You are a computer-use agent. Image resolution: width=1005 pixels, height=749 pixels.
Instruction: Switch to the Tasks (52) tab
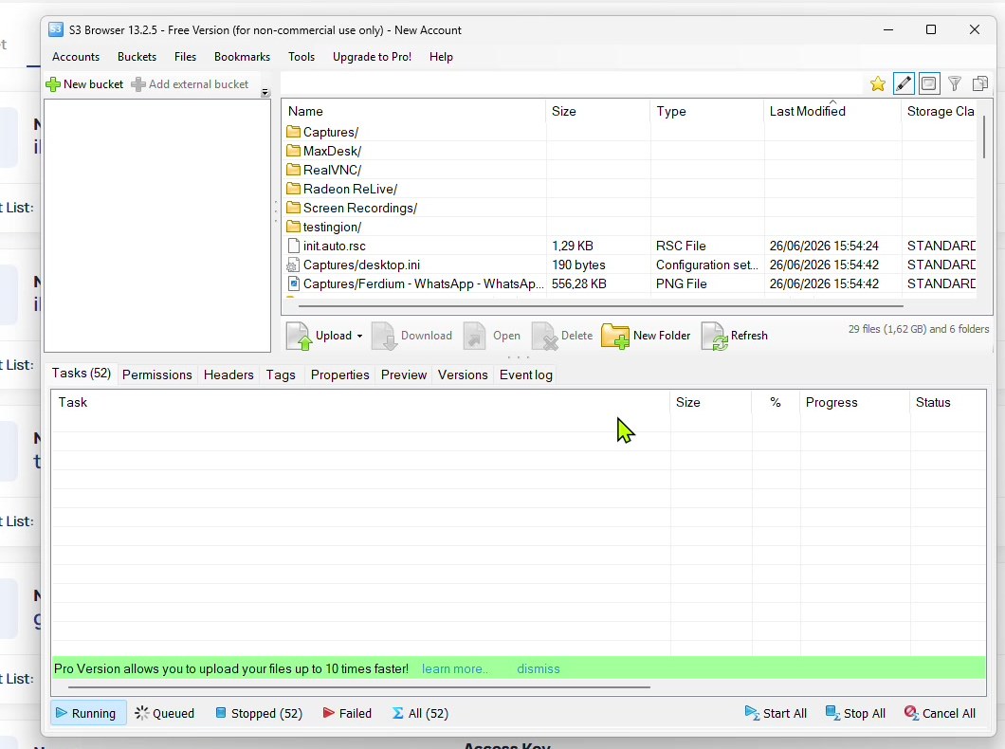point(82,374)
